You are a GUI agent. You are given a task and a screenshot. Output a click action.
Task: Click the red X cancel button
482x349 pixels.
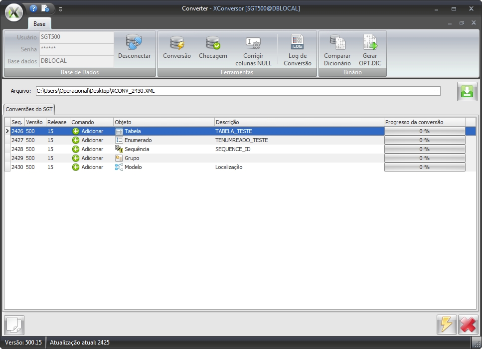click(x=468, y=325)
